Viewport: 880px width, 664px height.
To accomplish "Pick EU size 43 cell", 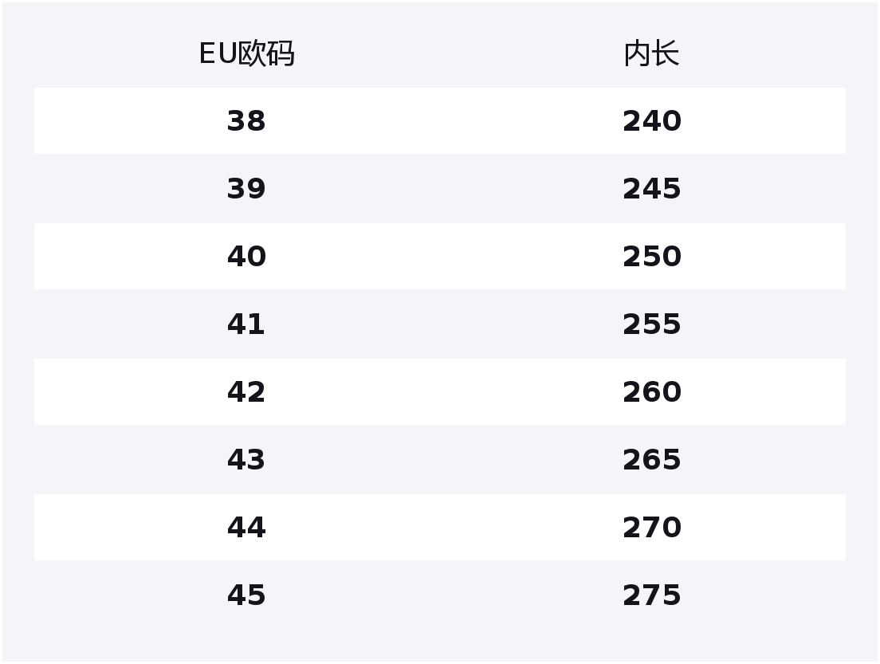I will [x=246, y=460].
